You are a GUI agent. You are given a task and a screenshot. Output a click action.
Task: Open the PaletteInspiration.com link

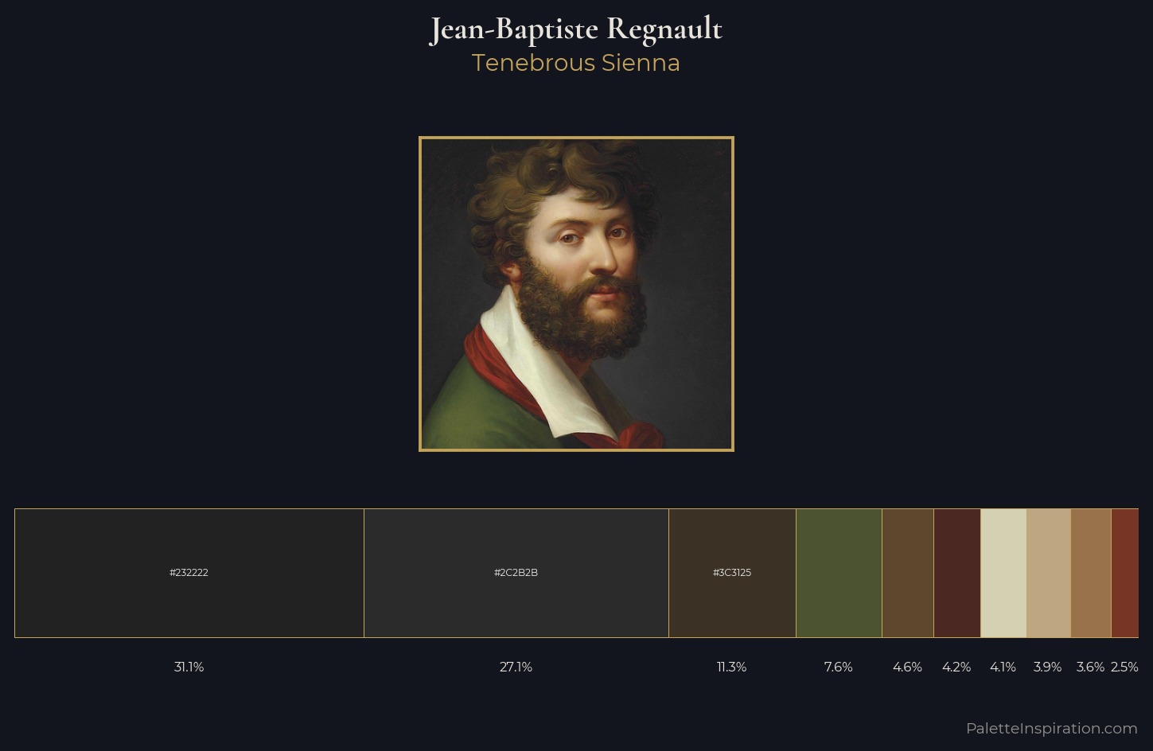pyautogui.click(x=1052, y=728)
